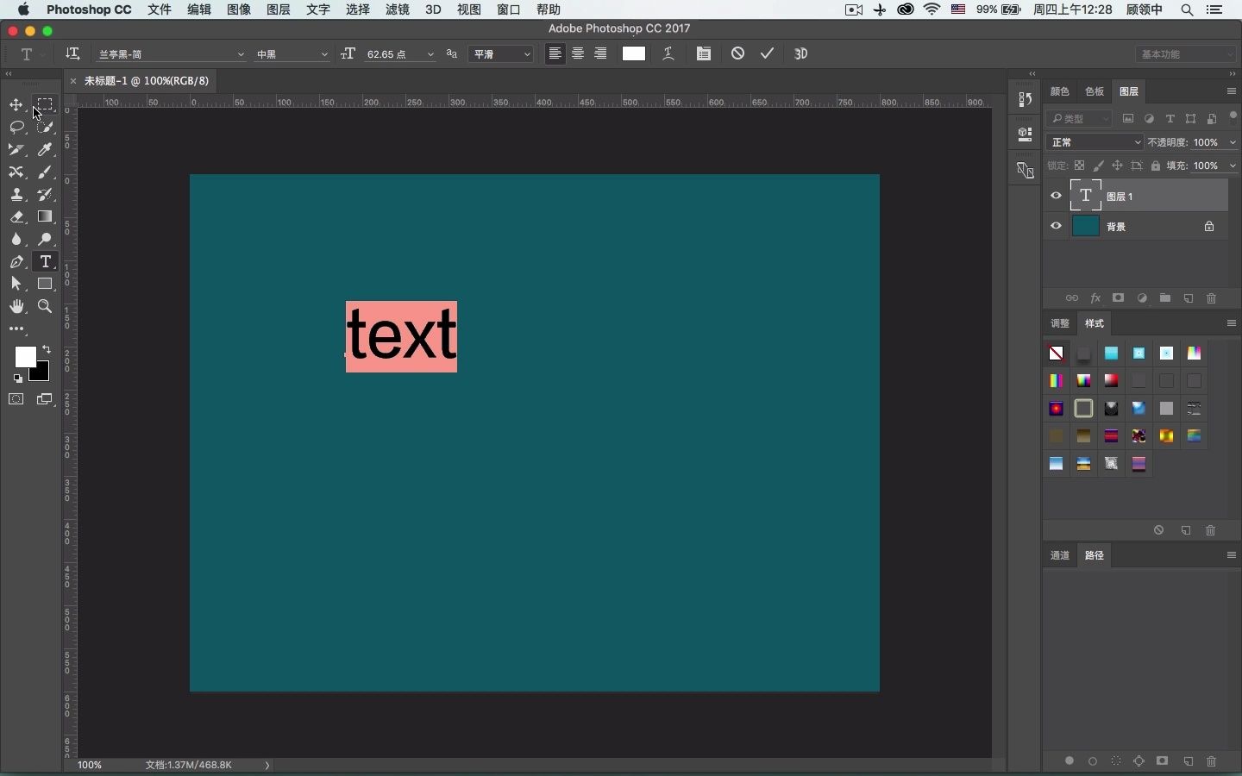Select the Dodge tool
Viewport: 1242px width, 776px height.
tap(45, 240)
